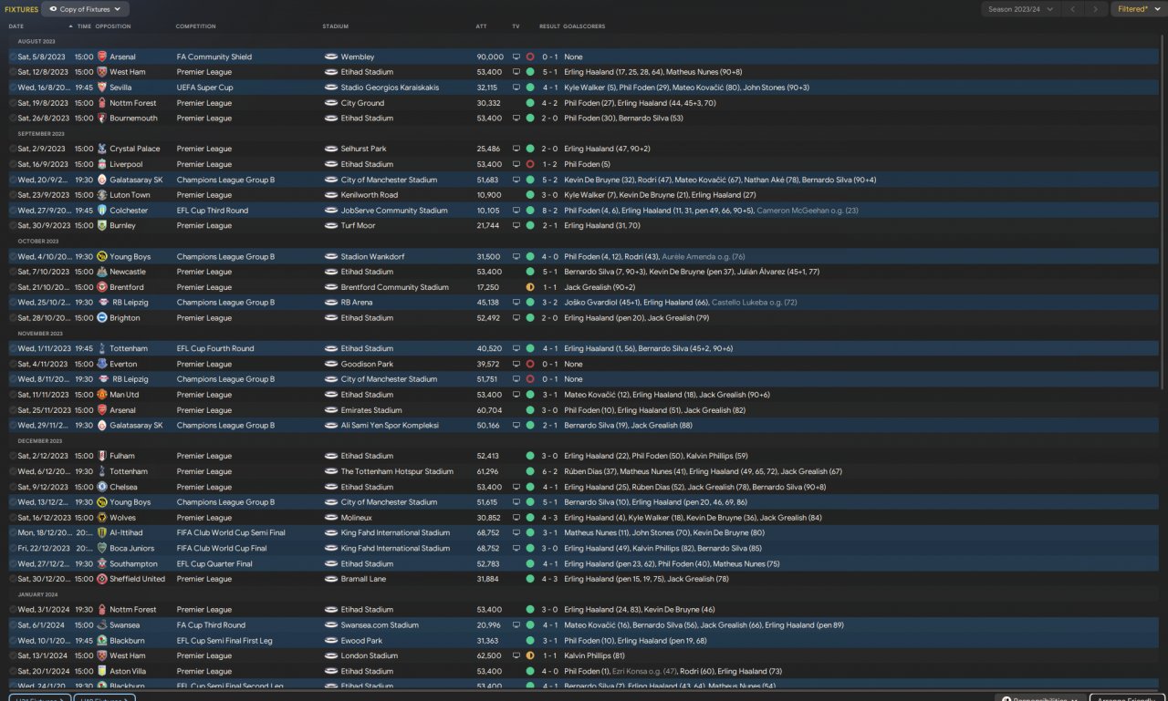Click the Sevilla club badge
This screenshot has width=1168, height=701.
(102, 88)
